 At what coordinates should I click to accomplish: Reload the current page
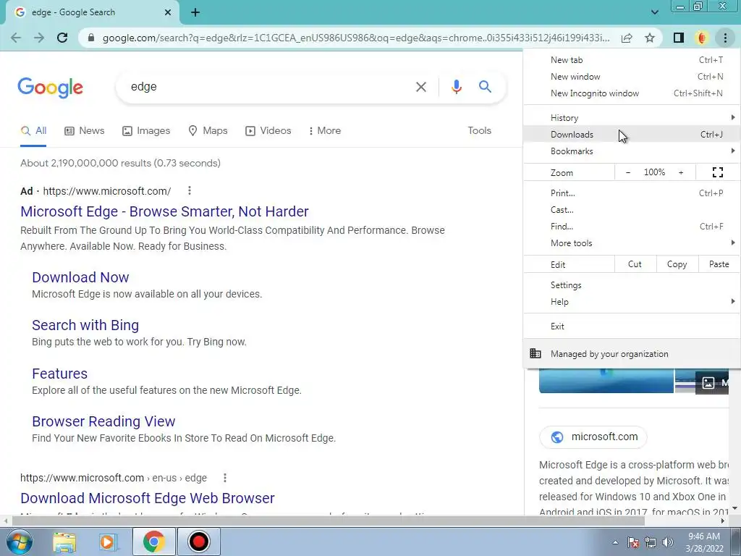click(62, 38)
